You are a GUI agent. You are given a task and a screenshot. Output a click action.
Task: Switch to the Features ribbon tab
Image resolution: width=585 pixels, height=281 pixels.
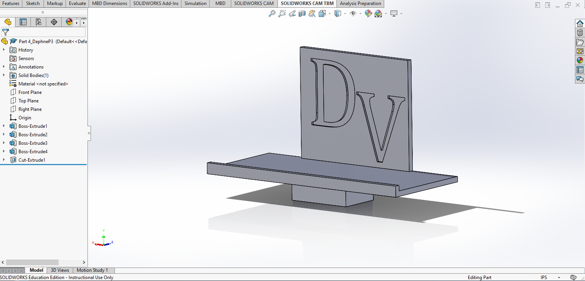(x=11, y=3)
